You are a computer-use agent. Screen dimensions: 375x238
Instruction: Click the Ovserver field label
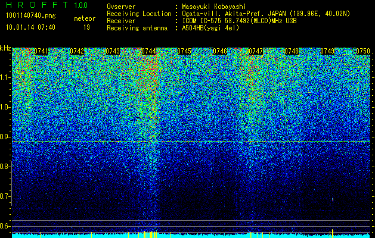[121, 7]
